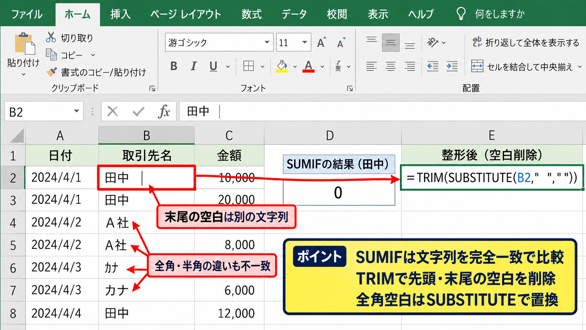Toggle bottom vertical alignment
The width and height of the screenshot is (586, 330).
[410, 45]
